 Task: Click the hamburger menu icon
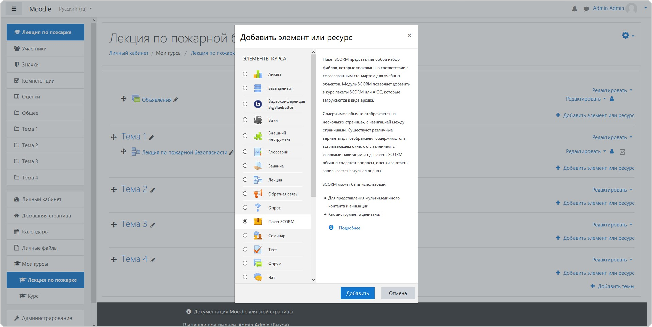click(x=14, y=9)
